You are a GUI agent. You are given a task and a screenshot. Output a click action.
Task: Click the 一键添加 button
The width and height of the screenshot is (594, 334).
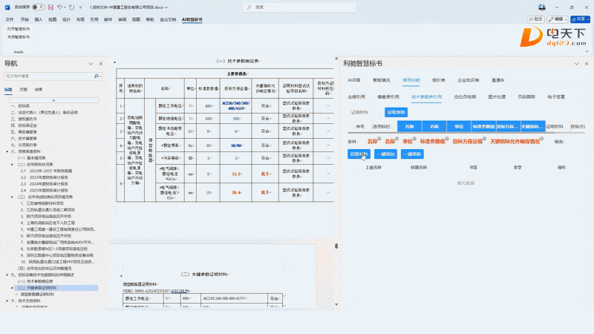click(385, 154)
